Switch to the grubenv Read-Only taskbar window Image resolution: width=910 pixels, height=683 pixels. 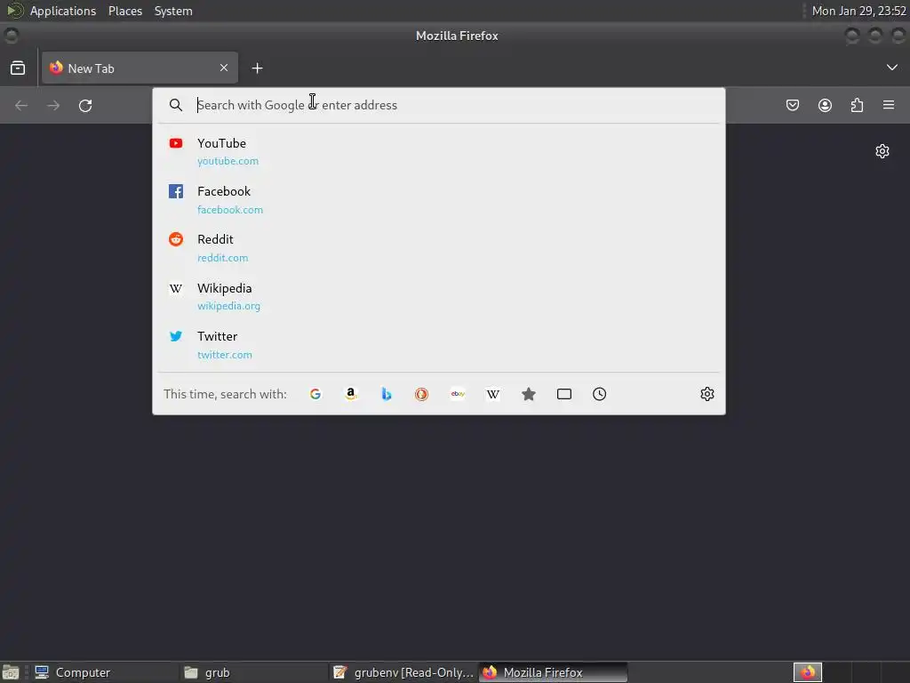[404, 672]
